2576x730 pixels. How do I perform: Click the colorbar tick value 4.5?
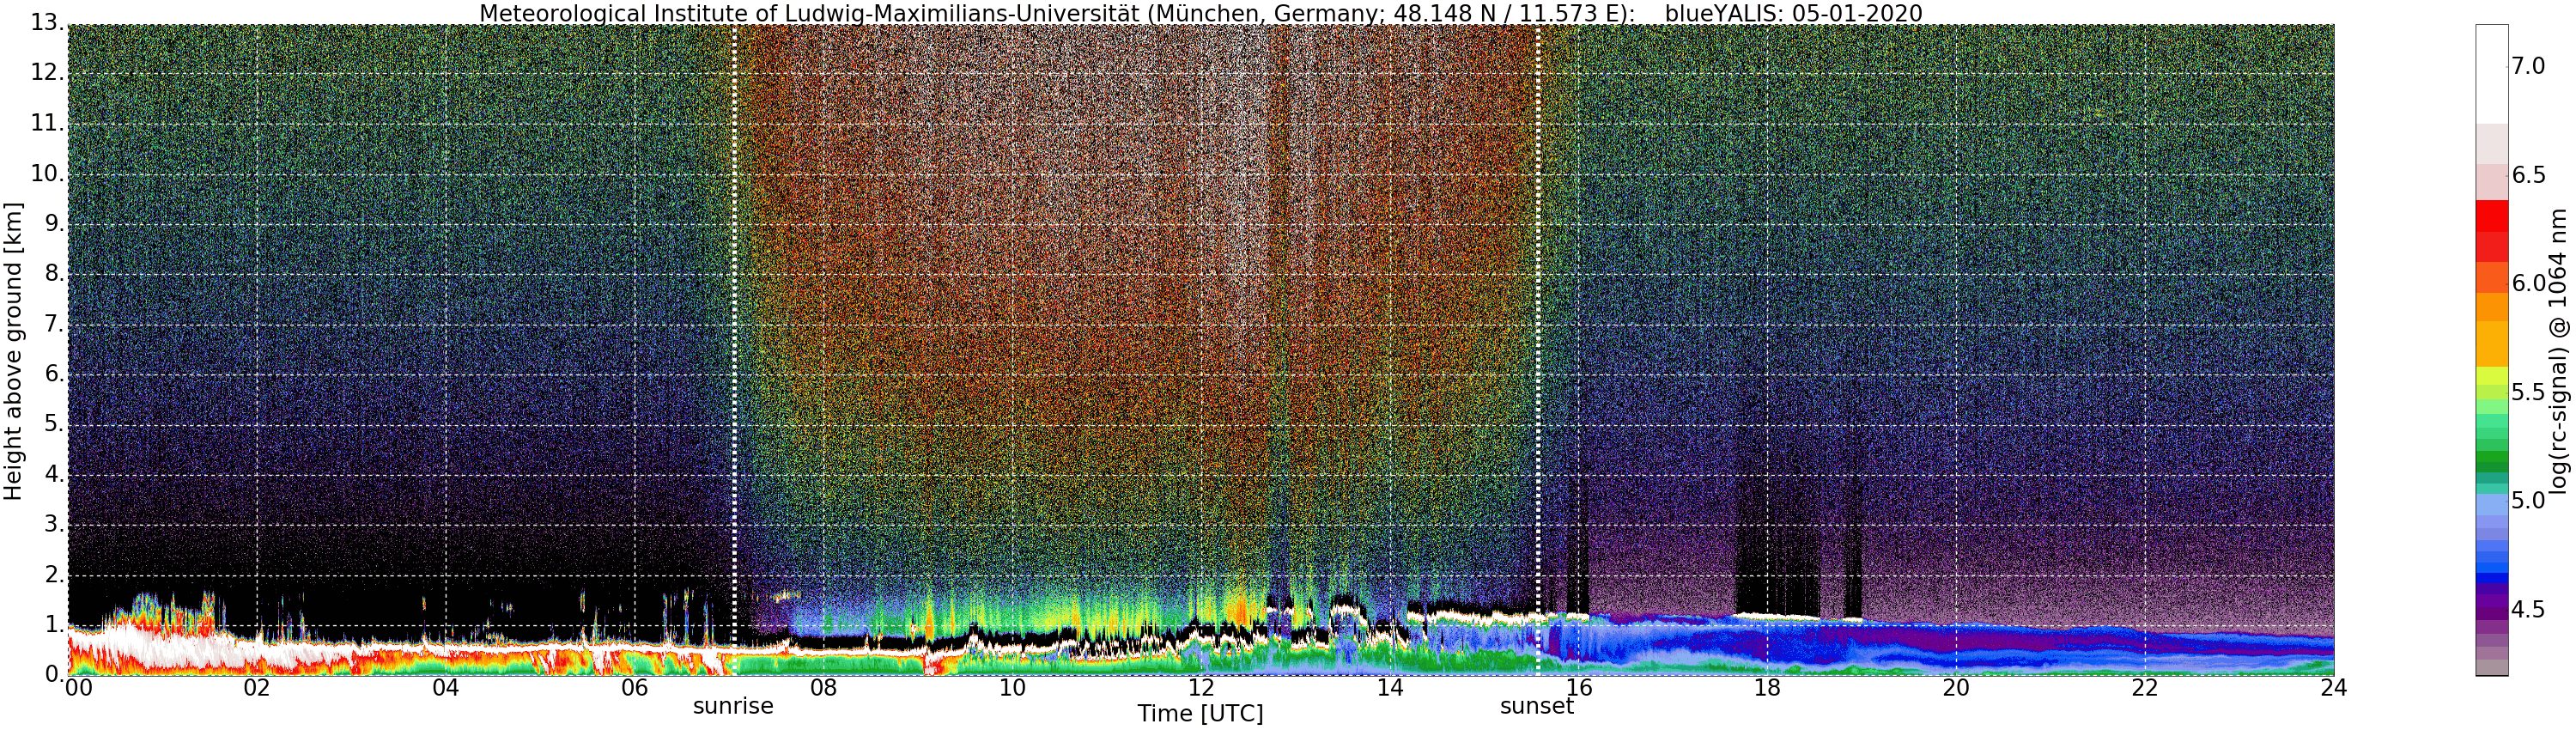[x=2528, y=609]
